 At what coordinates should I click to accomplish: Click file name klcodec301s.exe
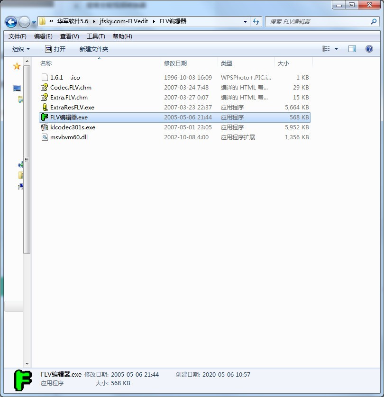pos(73,127)
